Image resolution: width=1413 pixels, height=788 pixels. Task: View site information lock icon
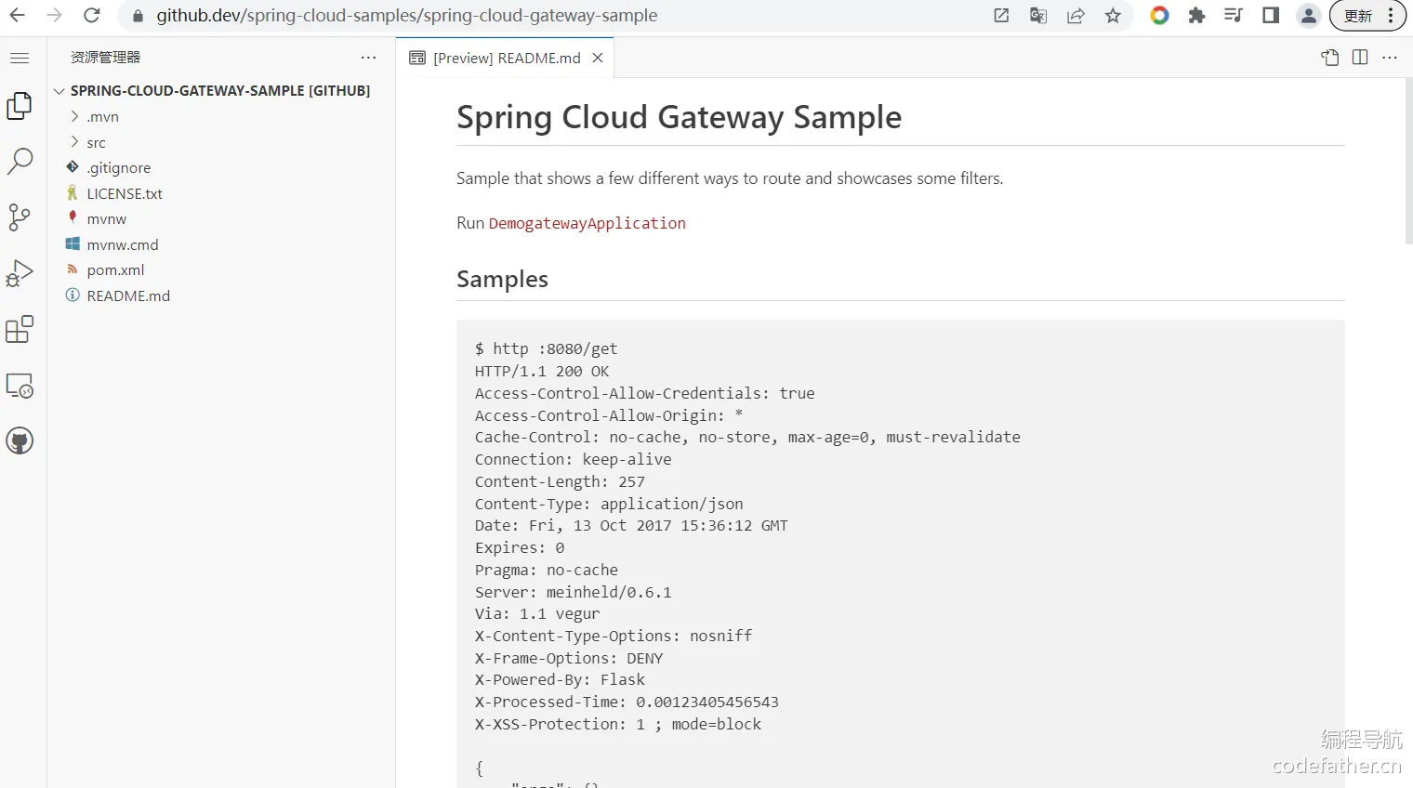138,16
